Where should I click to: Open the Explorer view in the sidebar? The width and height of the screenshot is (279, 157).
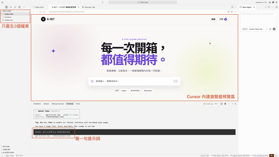[7, 7]
